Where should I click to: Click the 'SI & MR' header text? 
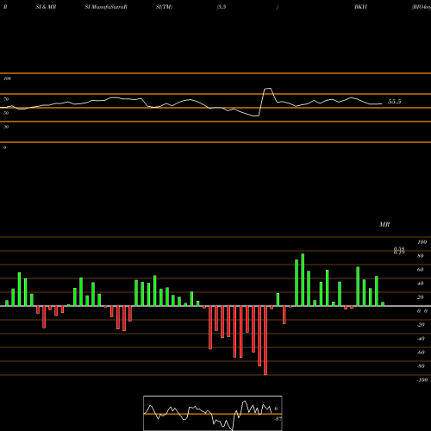pyautogui.click(x=46, y=7)
